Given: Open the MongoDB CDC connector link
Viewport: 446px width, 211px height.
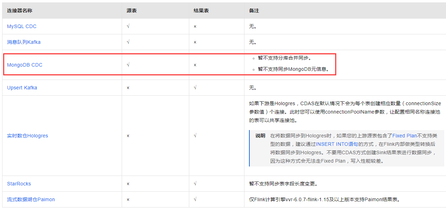Looking at the screenshot, I should (x=25, y=65).
